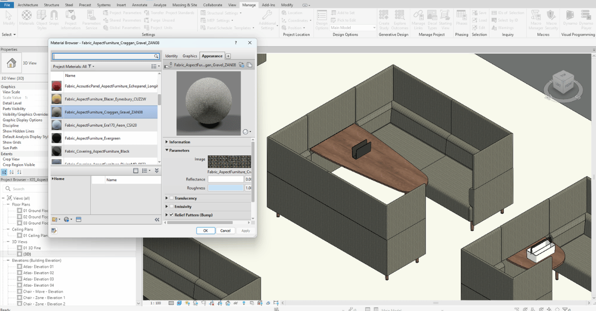Collapse the Parameters section
596x311 pixels.
(167, 150)
